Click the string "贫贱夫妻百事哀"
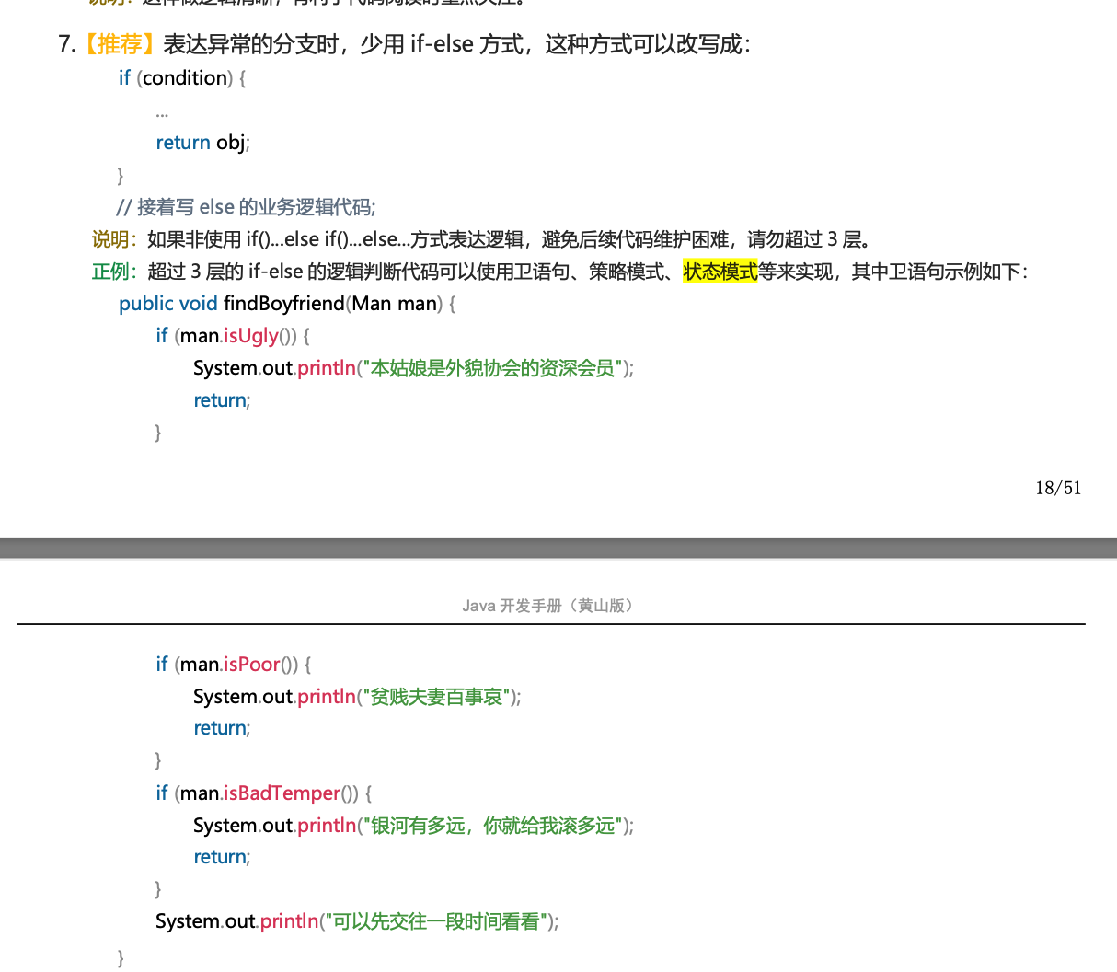 tap(436, 697)
